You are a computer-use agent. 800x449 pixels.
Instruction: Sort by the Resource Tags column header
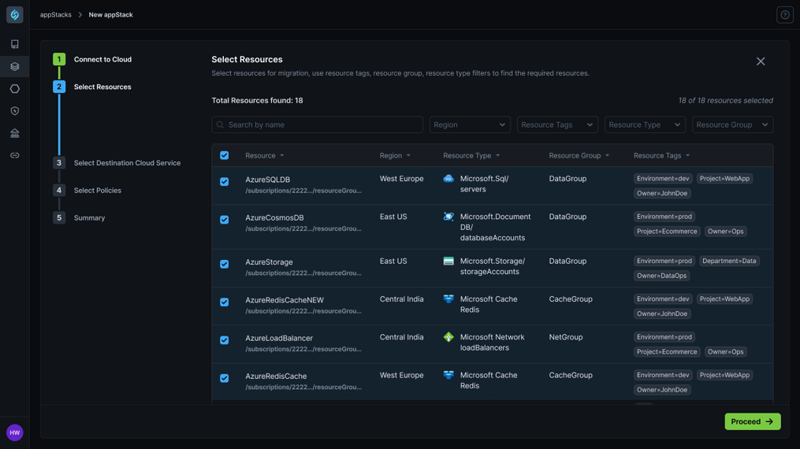click(x=662, y=155)
